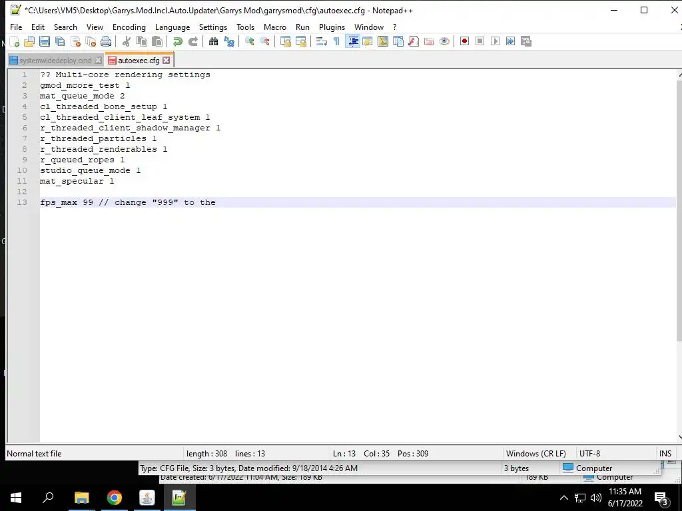This screenshot has height=511, width=682.
Task: Click the Open file folder icon
Action: pos(29,41)
